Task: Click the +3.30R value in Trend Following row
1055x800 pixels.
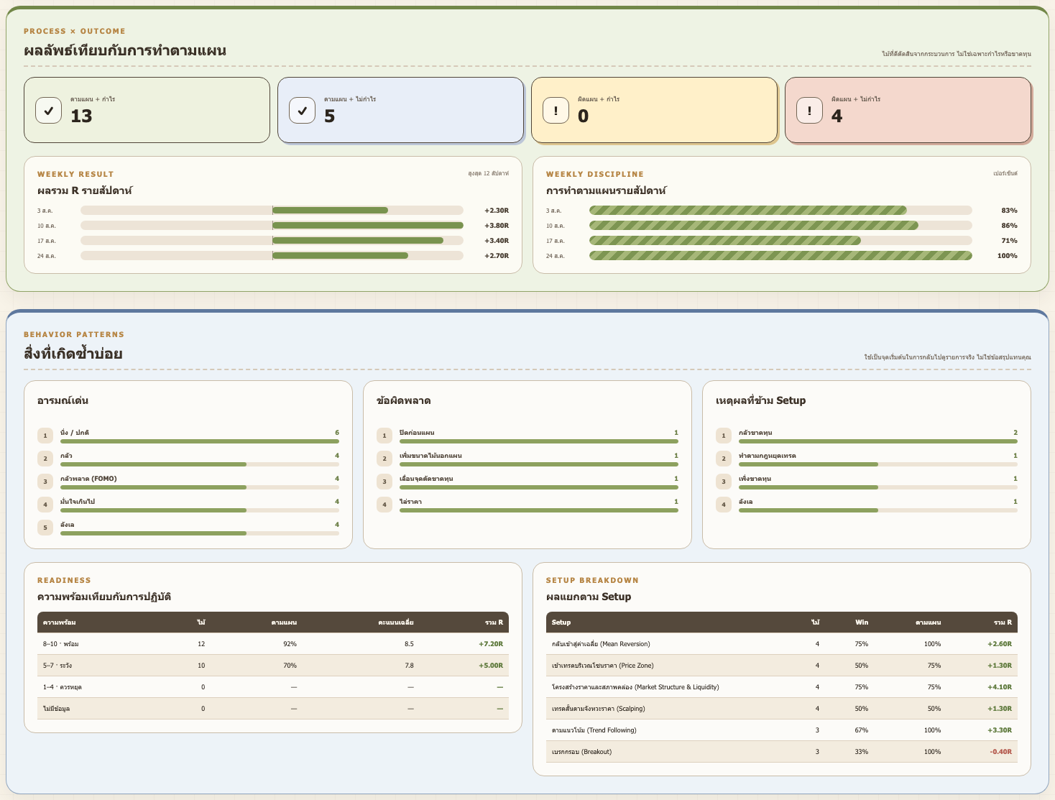Action: [1000, 730]
